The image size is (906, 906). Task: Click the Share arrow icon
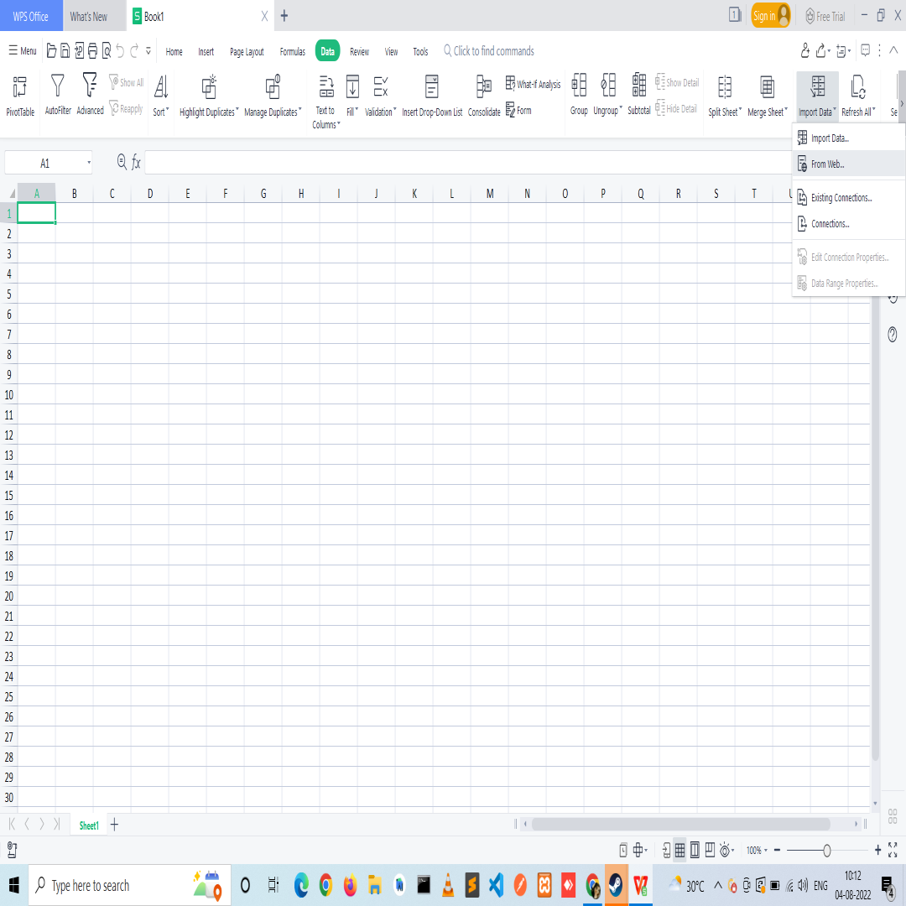point(820,51)
